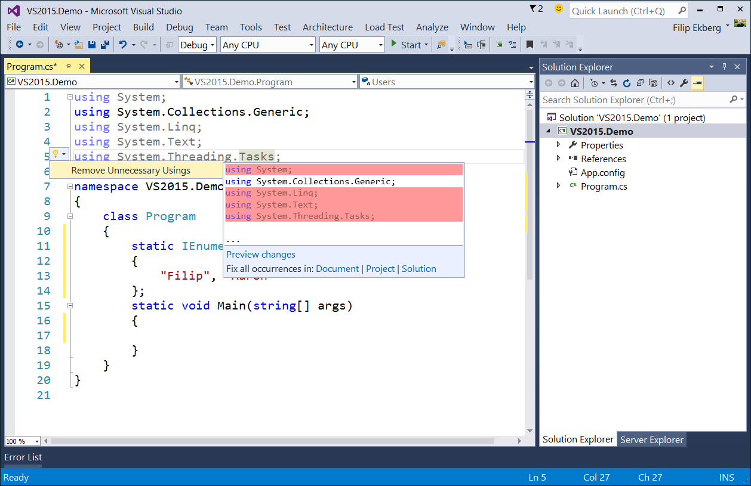Collapse the using directives outline region
Image resolution: width=751 pixels, height=486 pixels.
[x=70, y=97]
